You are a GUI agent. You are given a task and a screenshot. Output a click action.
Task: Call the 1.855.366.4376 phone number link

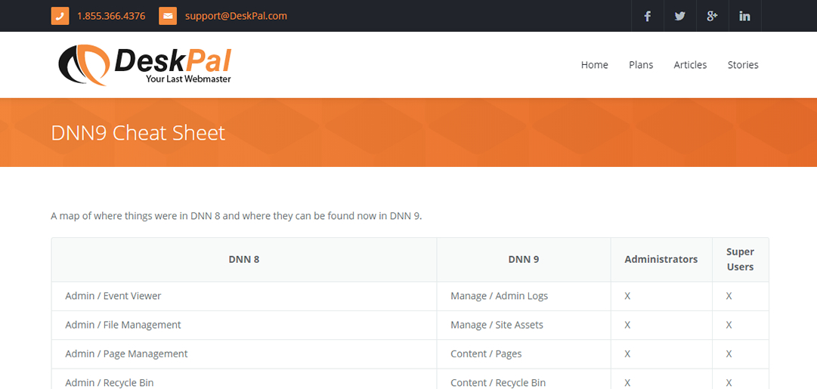[111, 16]
